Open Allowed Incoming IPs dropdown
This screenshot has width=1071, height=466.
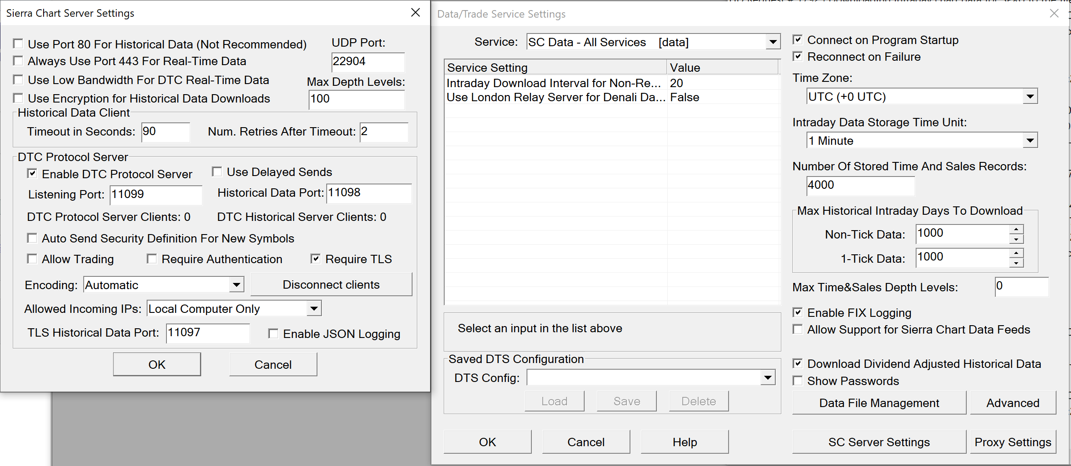(x=314, y=308)
